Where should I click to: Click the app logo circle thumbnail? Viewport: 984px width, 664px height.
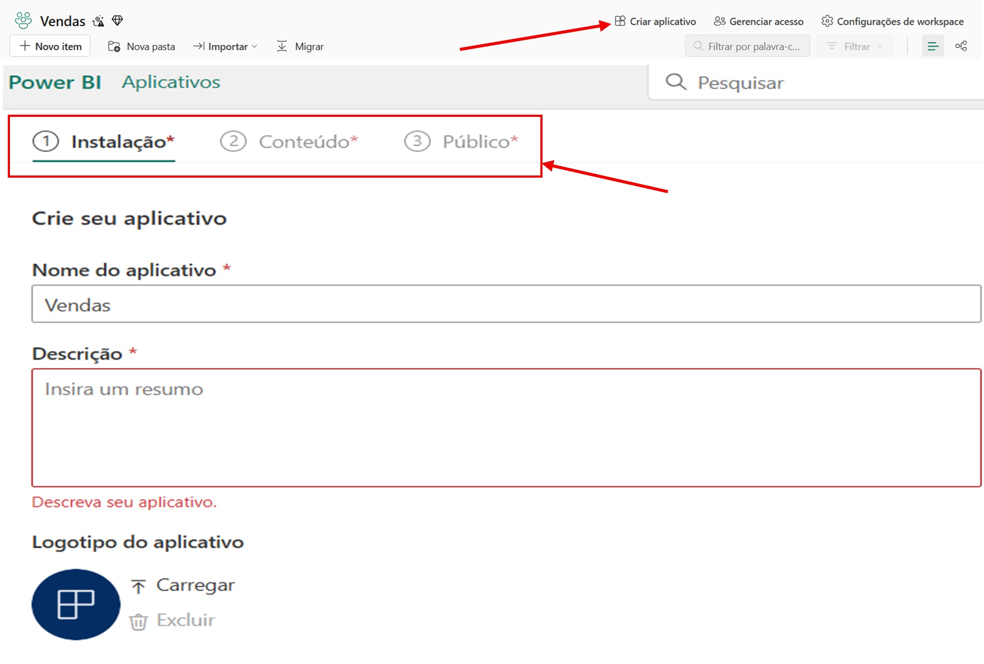(76, 604)
